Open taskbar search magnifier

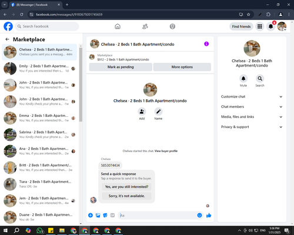pyautogui.click(x=16, y=230)
